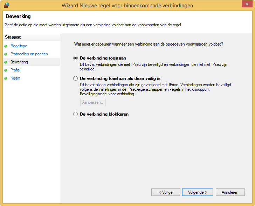Click green bullet beside Profiel step
The height and width of the screenshot is (206, 255).
coord(6,70)
